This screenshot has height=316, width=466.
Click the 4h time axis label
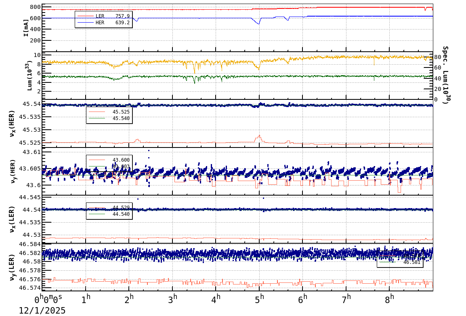(x=216, y=299)
